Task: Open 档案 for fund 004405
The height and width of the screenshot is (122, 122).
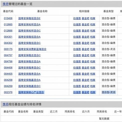Action: [x=93, y=74]
